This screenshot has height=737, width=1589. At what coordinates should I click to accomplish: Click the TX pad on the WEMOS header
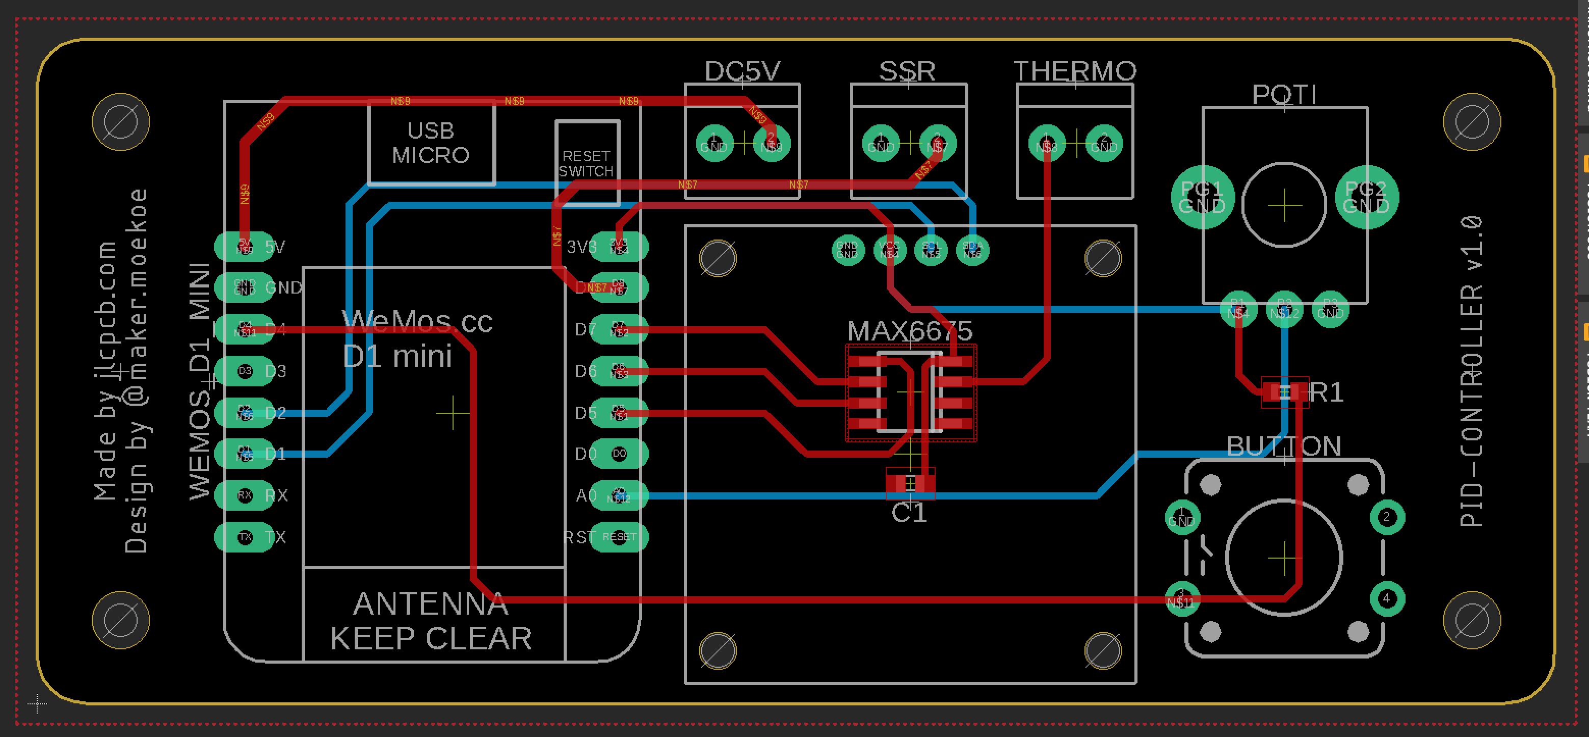(x=245, y=537)
